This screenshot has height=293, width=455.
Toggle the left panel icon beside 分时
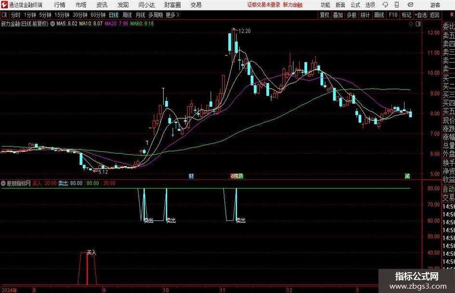pos(4,15)
